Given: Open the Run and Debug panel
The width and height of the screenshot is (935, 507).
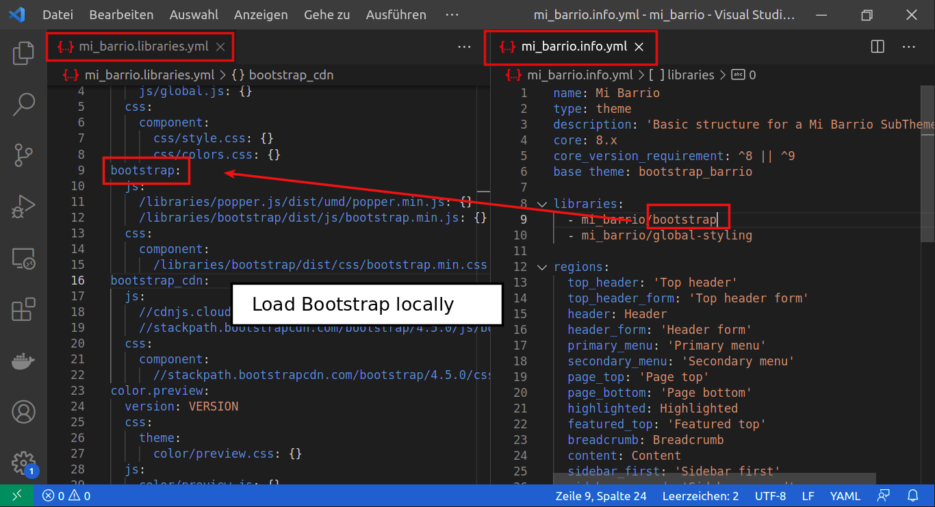Looking at the screenshot, I should [x=23, y=207].
